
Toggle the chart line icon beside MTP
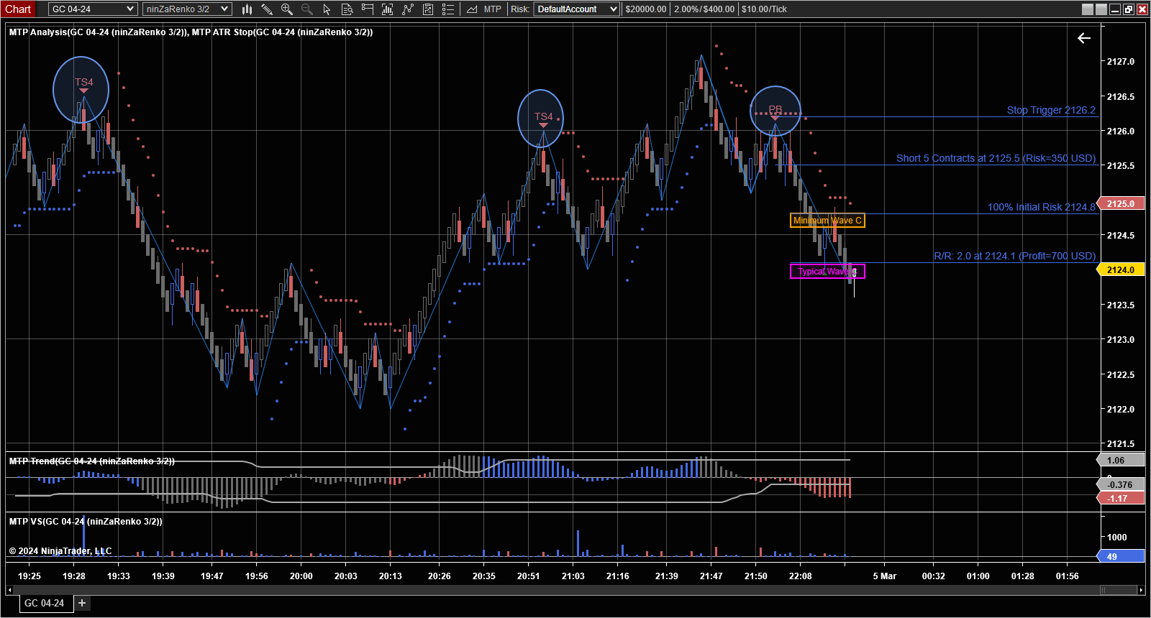[x=472, y=9]
